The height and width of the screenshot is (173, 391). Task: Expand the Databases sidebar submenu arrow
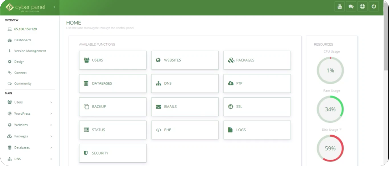[51, 148]
